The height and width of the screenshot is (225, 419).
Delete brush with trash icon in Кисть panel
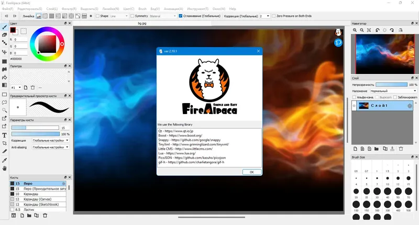pyautogui.click(x=45, y=216)
